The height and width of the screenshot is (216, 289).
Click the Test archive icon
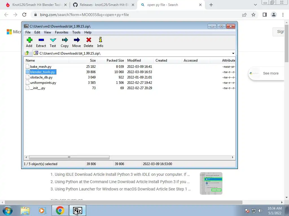[x=53, y=40]
